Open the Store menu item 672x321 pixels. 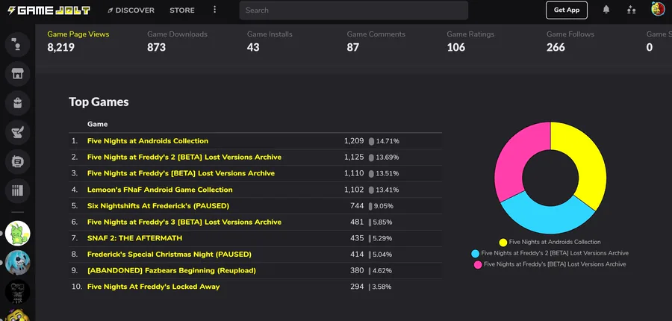pos(182,10)
